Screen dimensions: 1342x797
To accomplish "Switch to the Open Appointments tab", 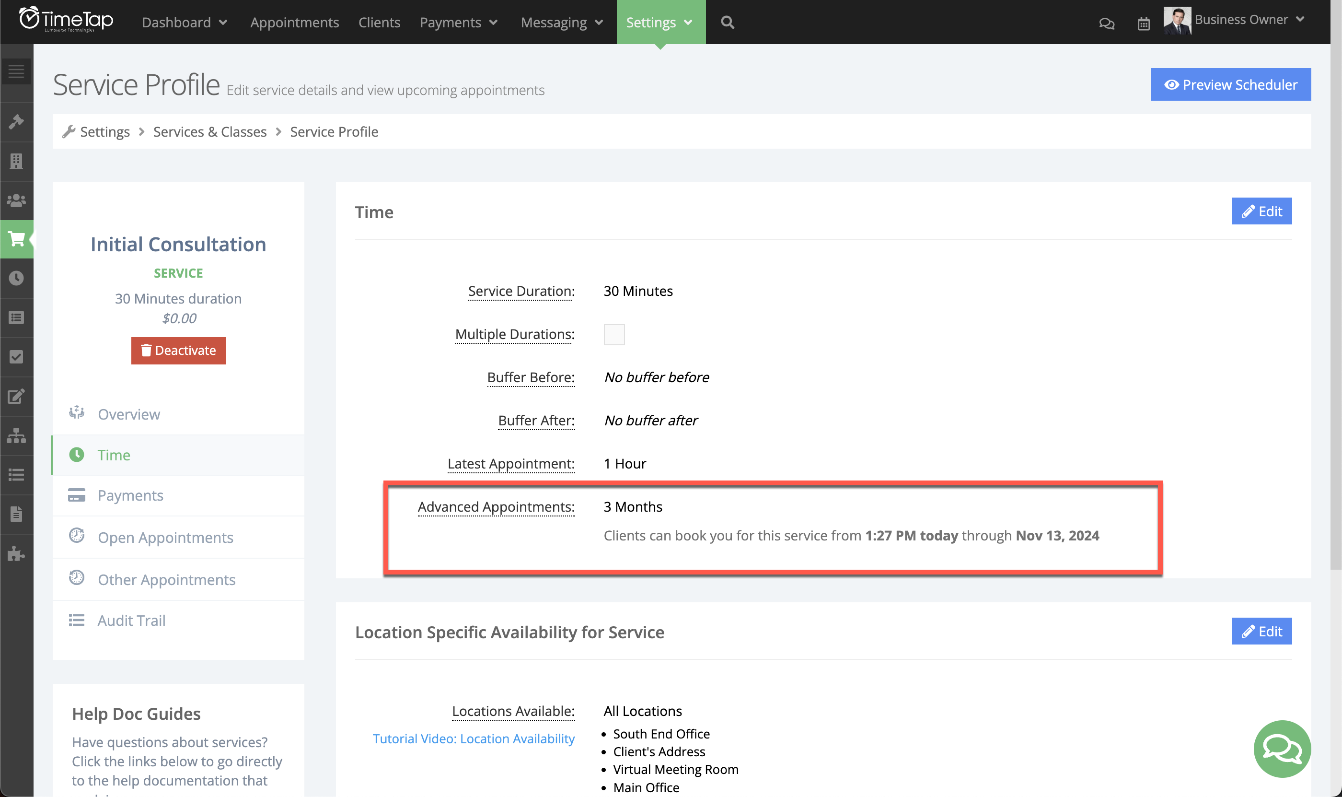I will [165, 537].
